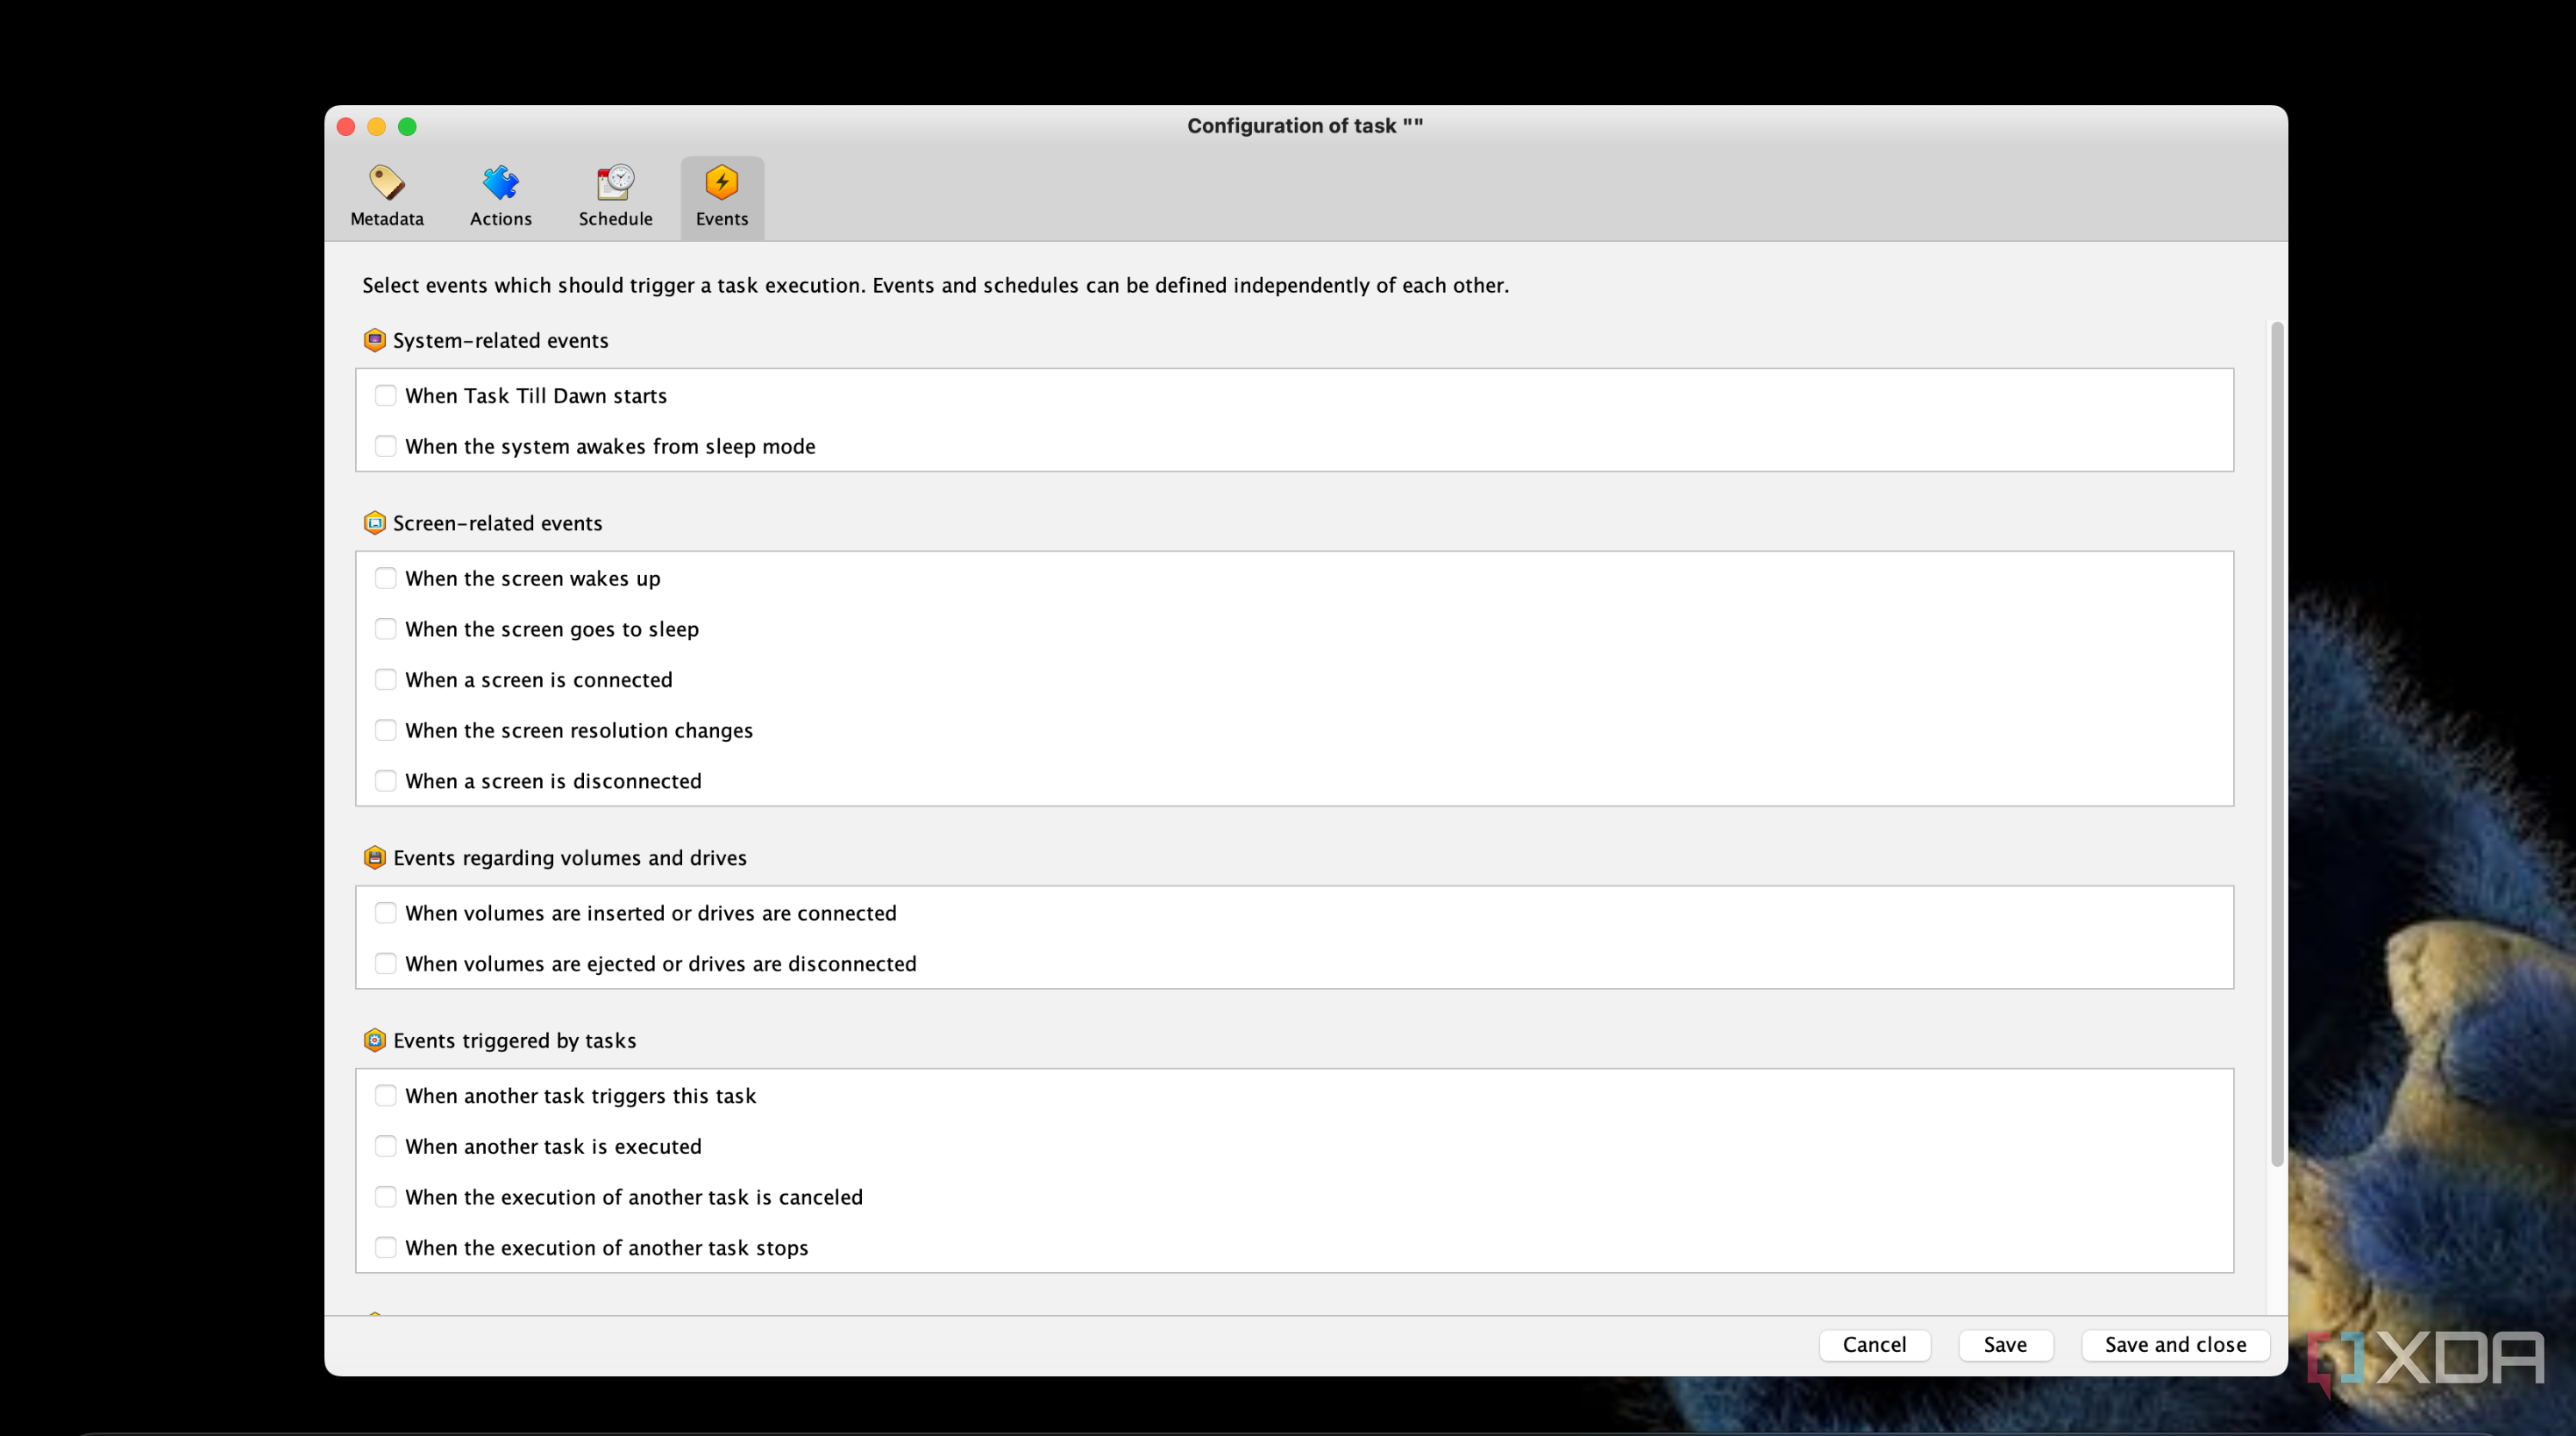Check 'When a screen is disconnected'
The image size is (2576, 1436).
[385, 781]
